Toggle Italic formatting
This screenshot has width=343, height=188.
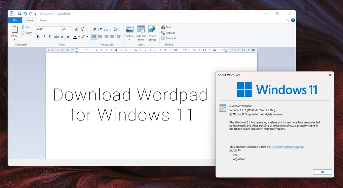point(44,37)
